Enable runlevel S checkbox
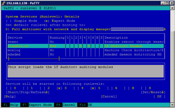175x108 pixels. point(146,88)
